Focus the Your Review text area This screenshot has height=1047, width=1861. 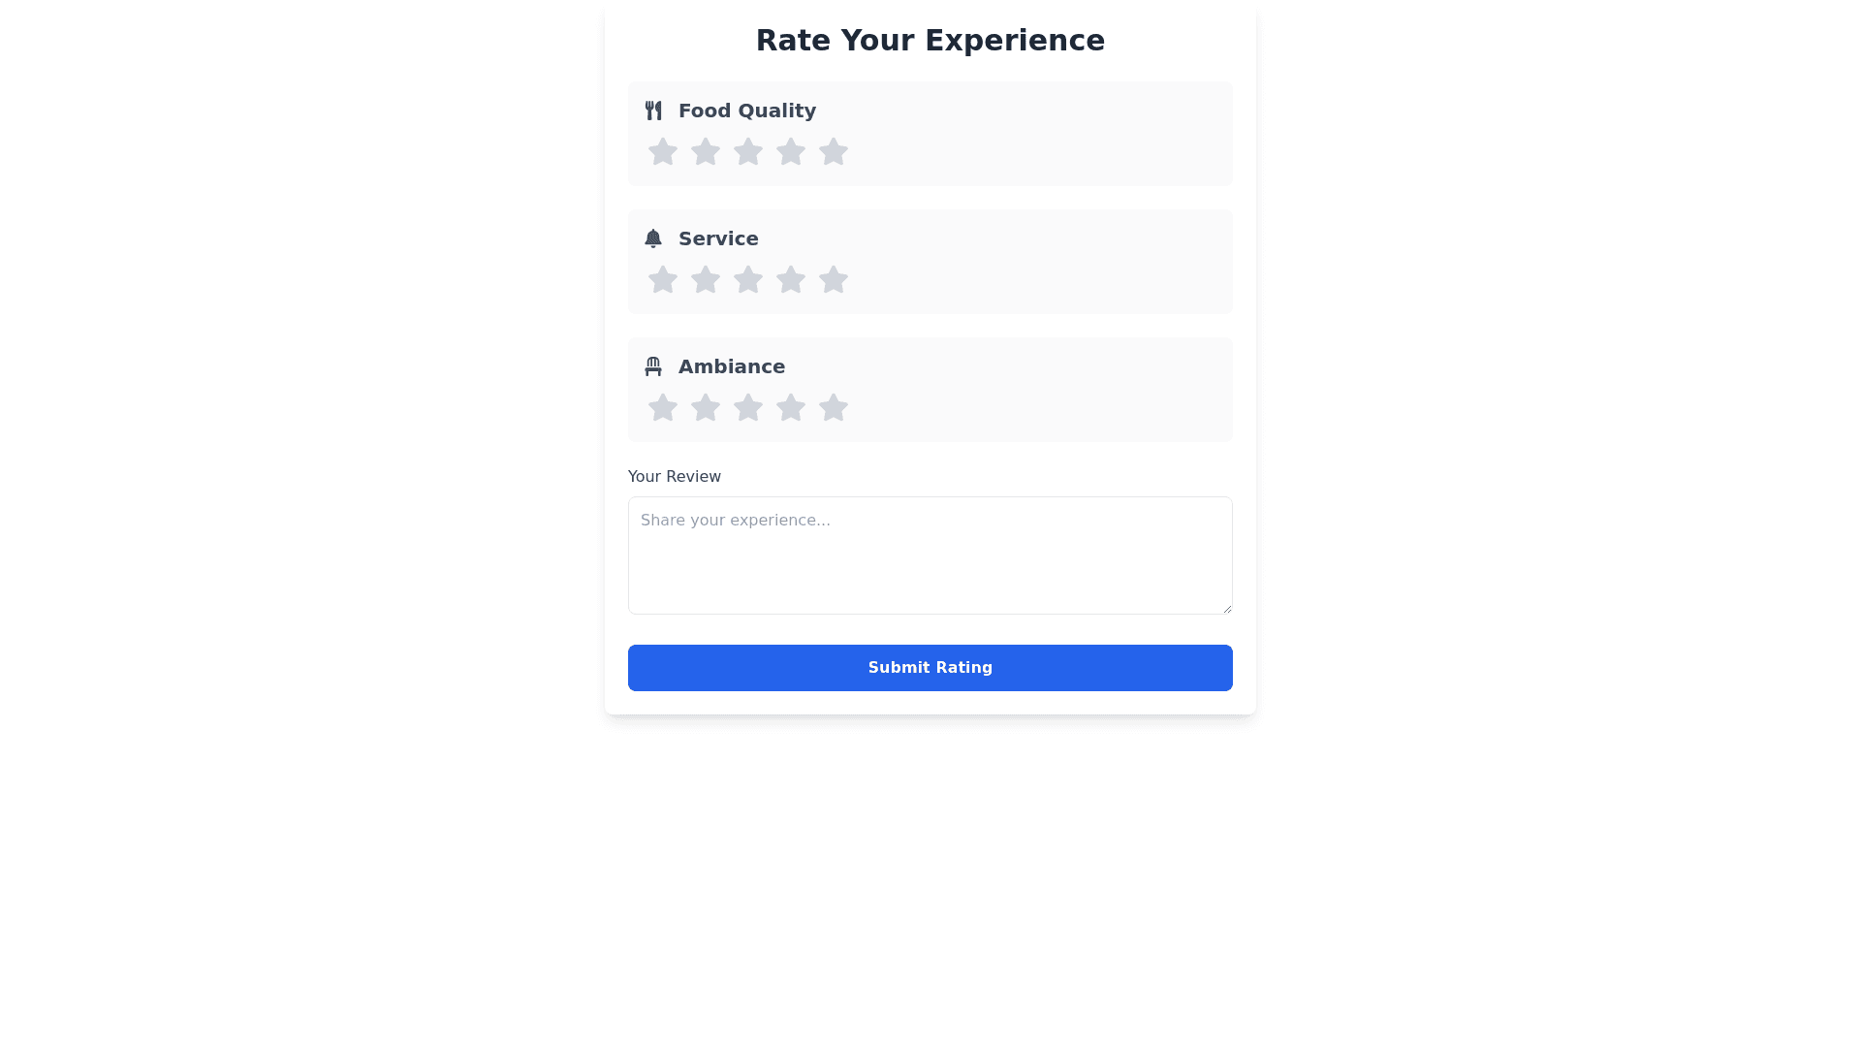pos(930,555)
